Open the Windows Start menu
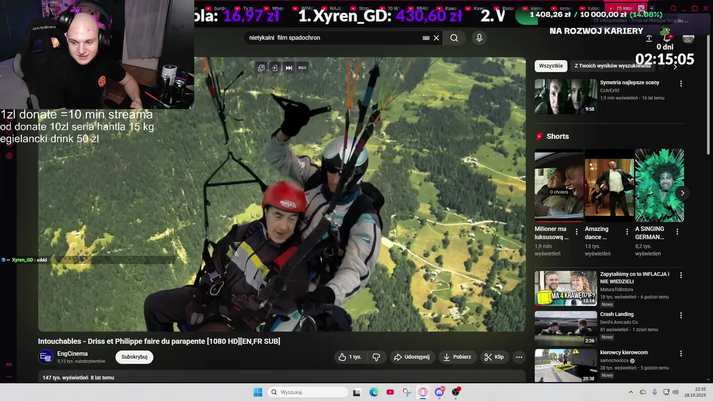This screenshot has height=401, width=713. (x=258, y=392)
